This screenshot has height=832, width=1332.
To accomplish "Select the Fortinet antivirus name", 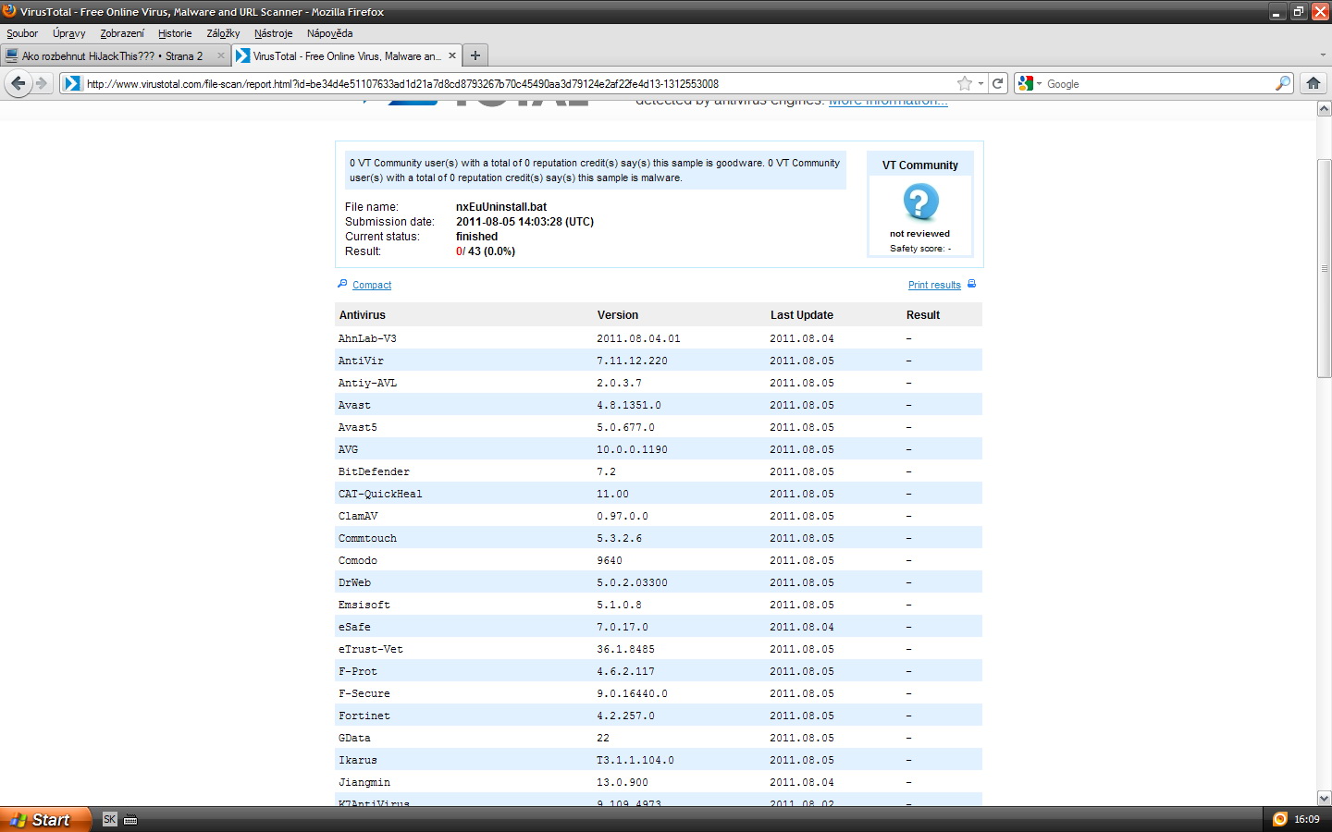I will click(364, 716).
